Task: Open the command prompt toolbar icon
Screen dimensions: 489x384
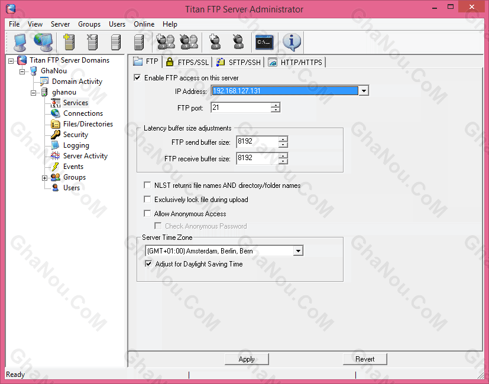Action: tap(264, 42)
